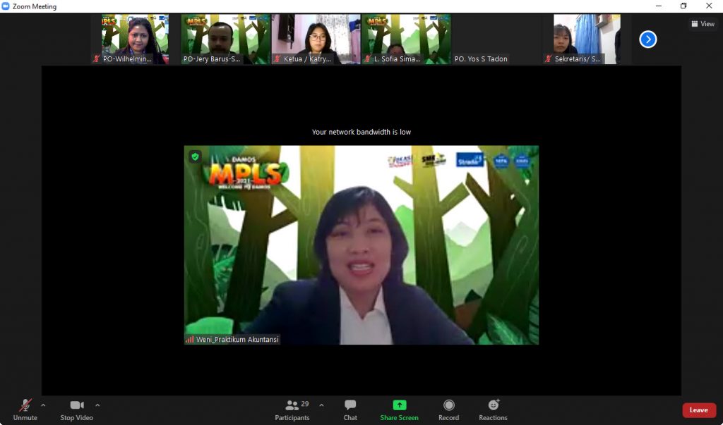Click Weni's network signal strength icon
This screenshot has width=723, height=425.
click(190, 340)
